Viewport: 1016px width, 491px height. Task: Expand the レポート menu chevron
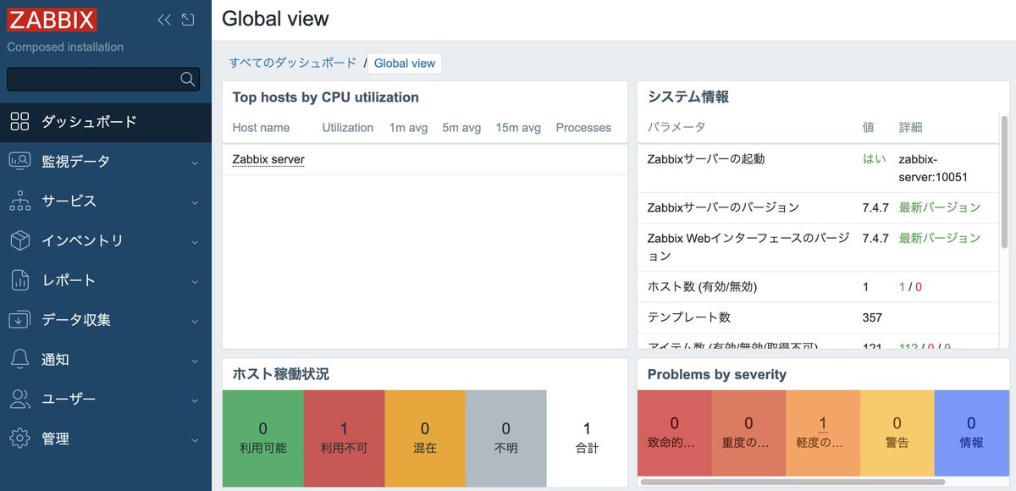click(195, 282)
